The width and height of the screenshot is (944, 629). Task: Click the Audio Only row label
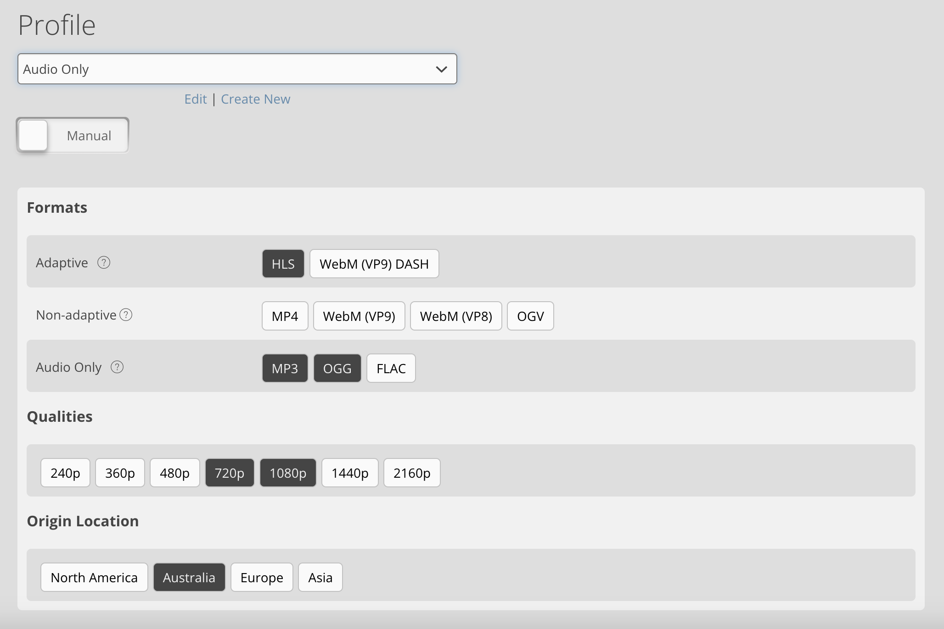point(69,367)
